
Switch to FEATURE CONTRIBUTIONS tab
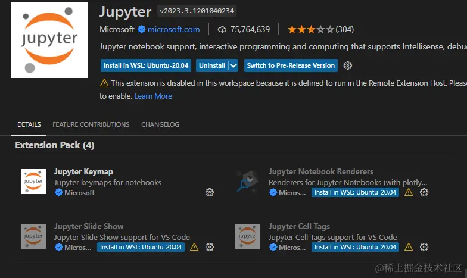91,124
